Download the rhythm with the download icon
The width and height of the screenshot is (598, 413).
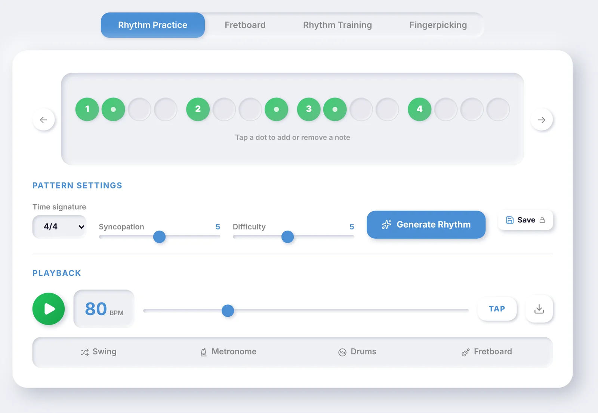tap(539, 309)
